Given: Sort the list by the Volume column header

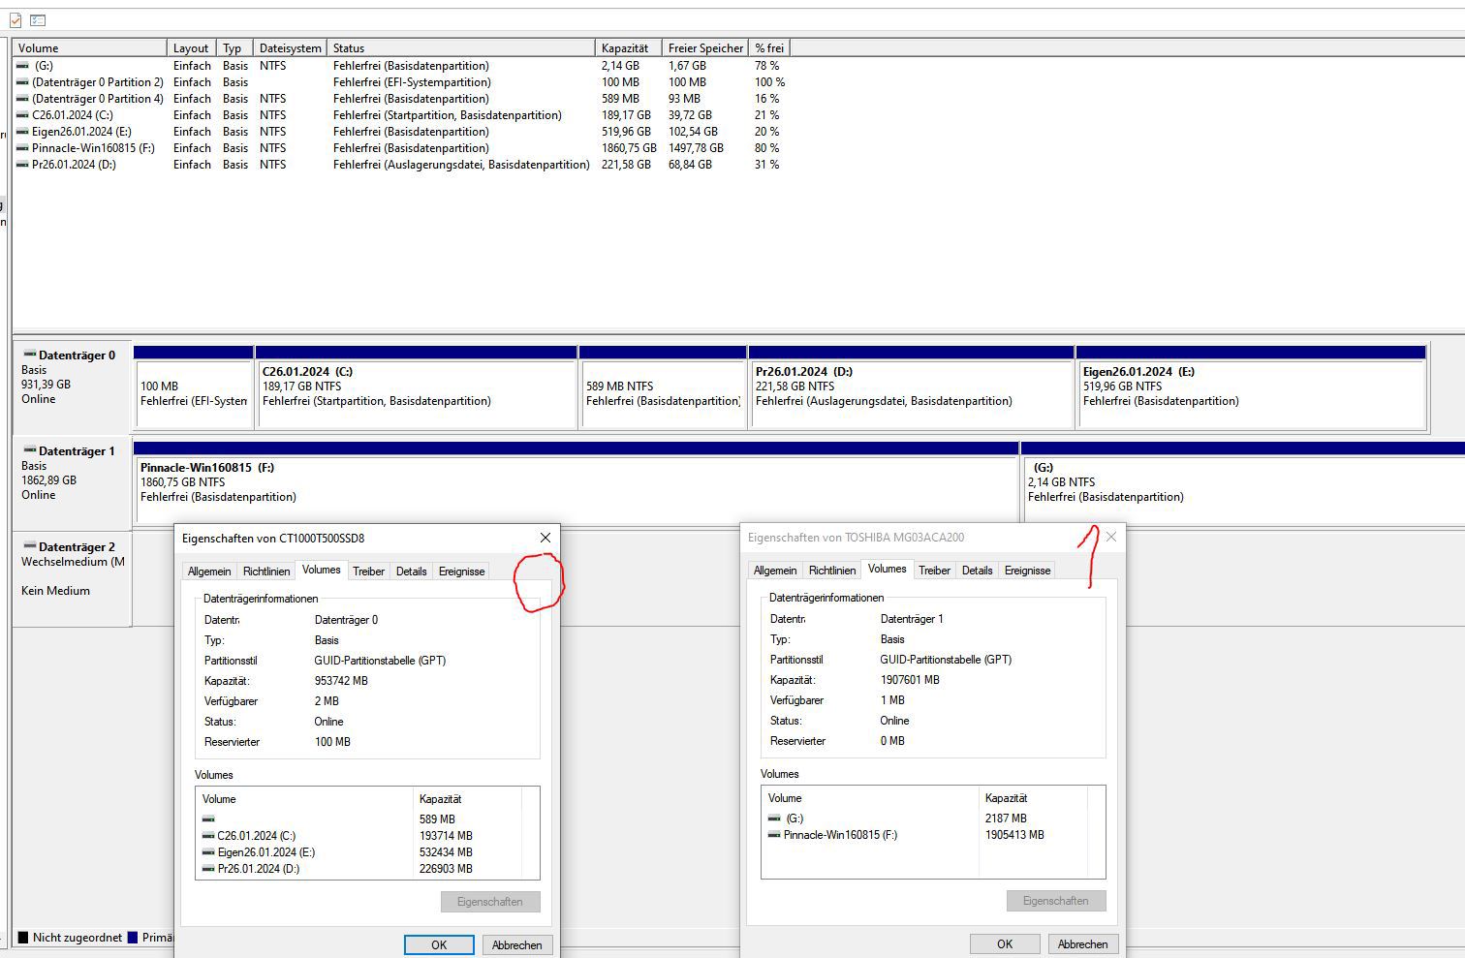Looking at the screenshot, I should click(x=90, y=47).
